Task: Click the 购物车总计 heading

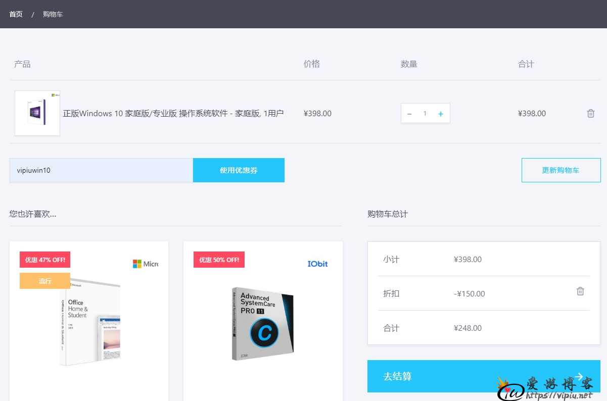Action: click(388, 214)
